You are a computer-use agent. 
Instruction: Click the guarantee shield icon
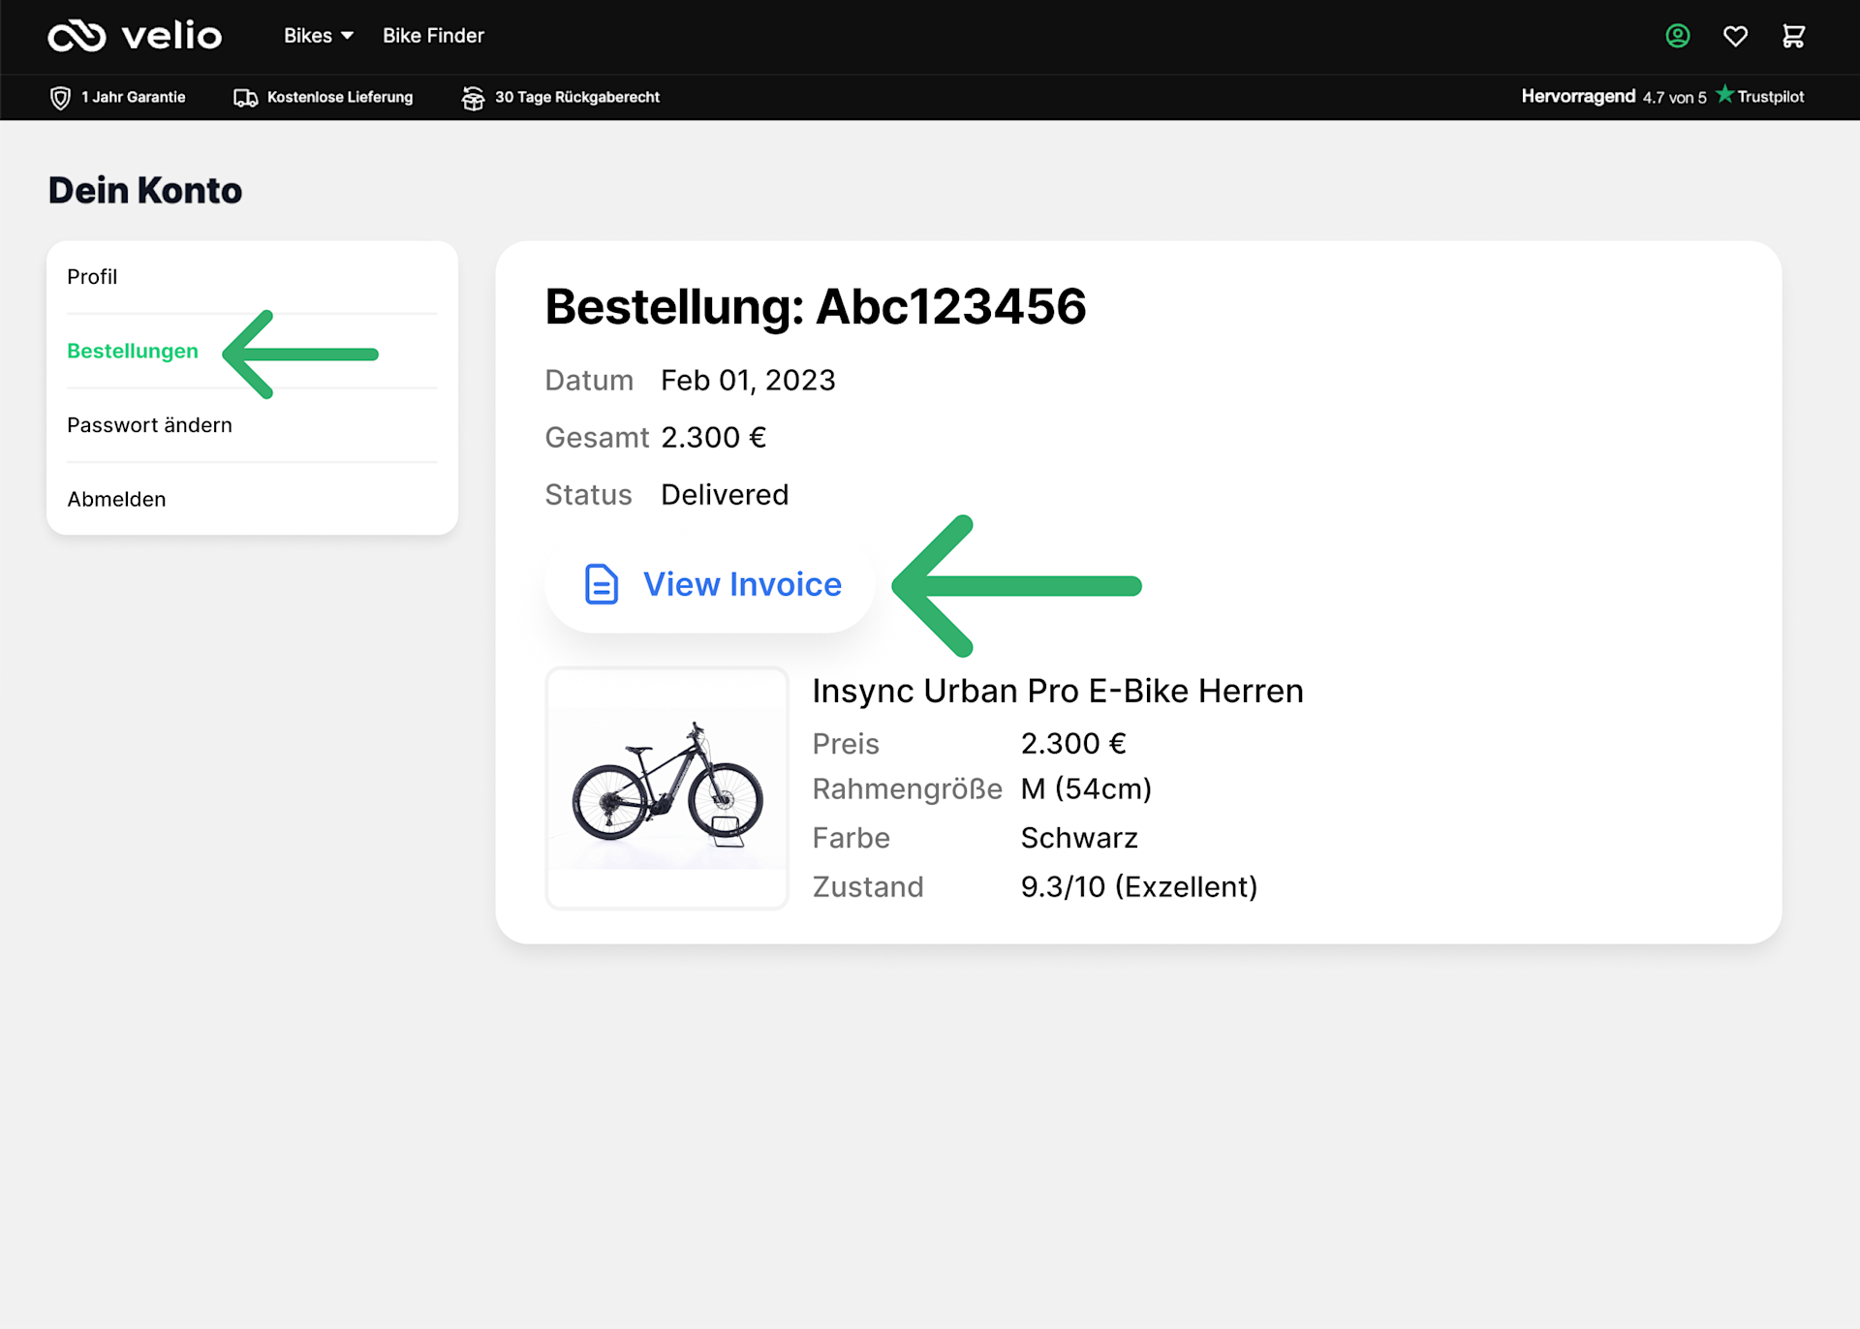(x=60, y=98)
